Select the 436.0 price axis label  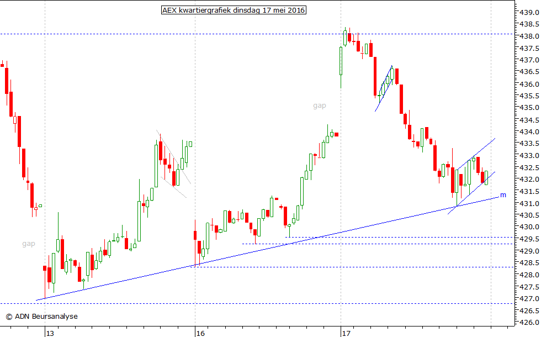[x=529, y=84]
